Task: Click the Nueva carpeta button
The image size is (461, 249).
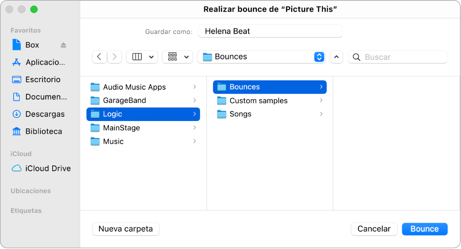Action: coord(126,229)
